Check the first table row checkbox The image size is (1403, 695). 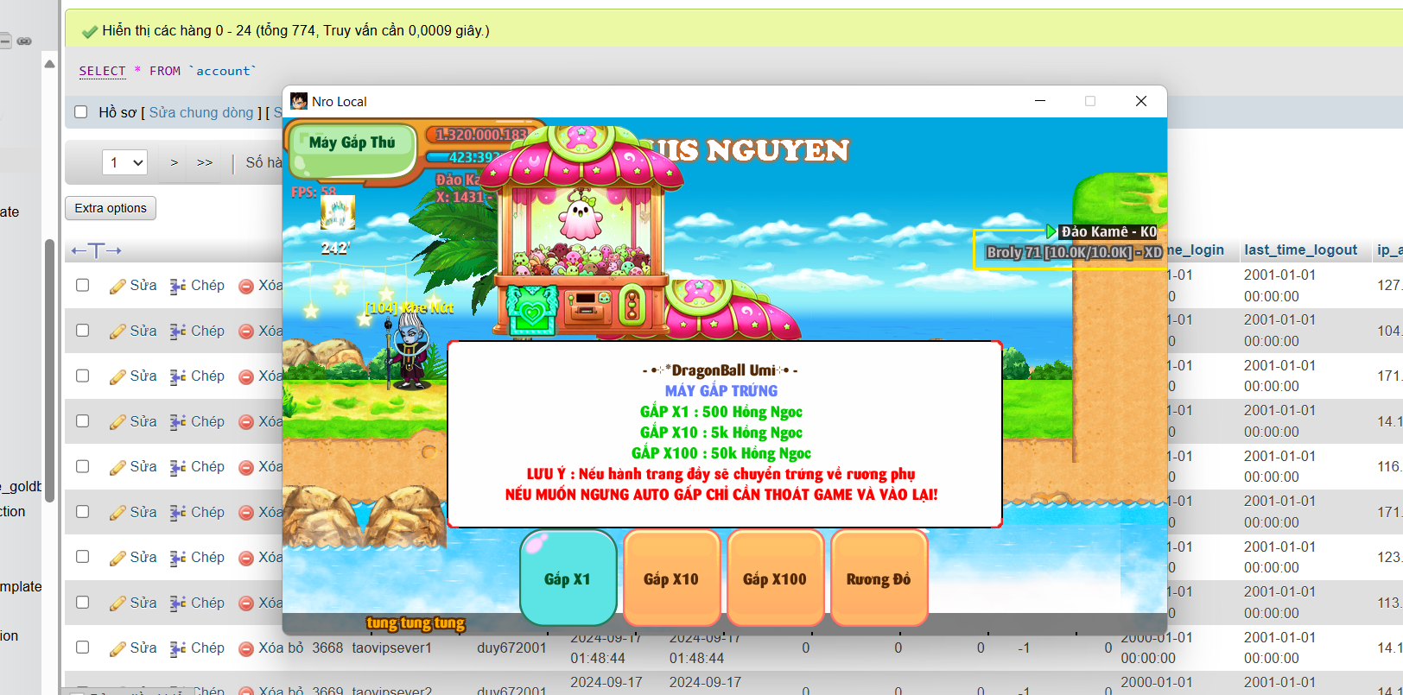pyautogui.click(x=83, y=285)
